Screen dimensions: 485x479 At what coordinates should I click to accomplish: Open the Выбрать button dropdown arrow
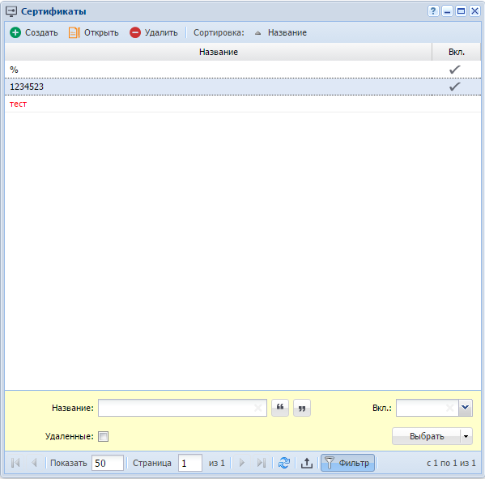[x=466, y=436]
